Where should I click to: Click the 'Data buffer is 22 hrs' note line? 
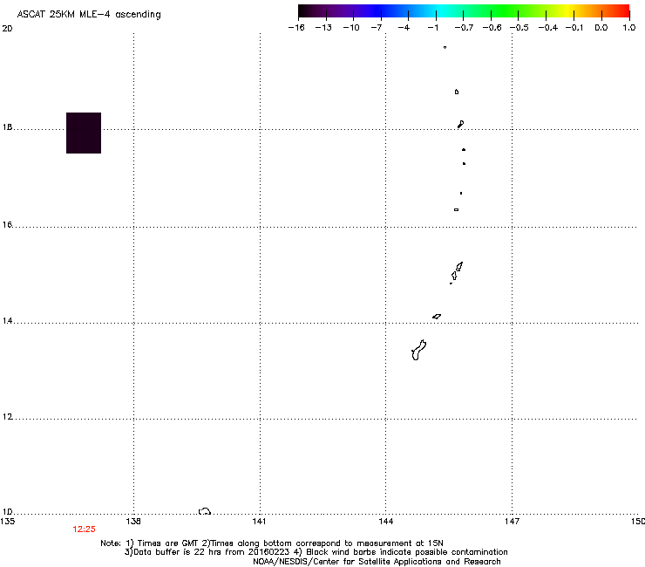316,552
